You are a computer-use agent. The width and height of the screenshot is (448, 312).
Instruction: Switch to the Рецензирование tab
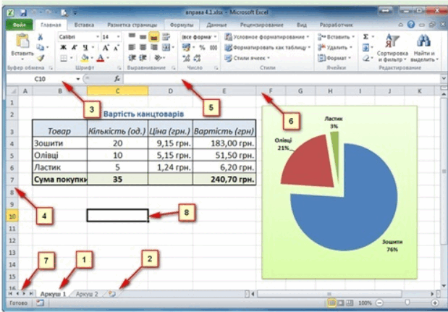(262, 25)
